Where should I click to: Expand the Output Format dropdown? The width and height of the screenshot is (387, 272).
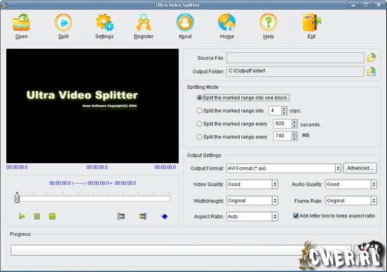(x=338, y=168)
